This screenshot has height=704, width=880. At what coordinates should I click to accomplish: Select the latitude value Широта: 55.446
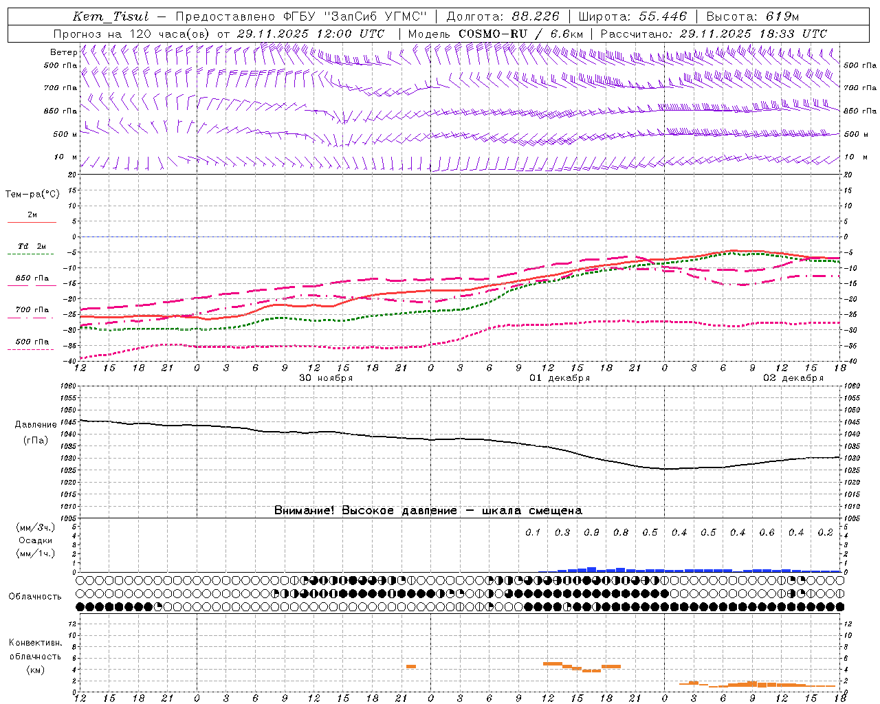(x=632, y=16)
